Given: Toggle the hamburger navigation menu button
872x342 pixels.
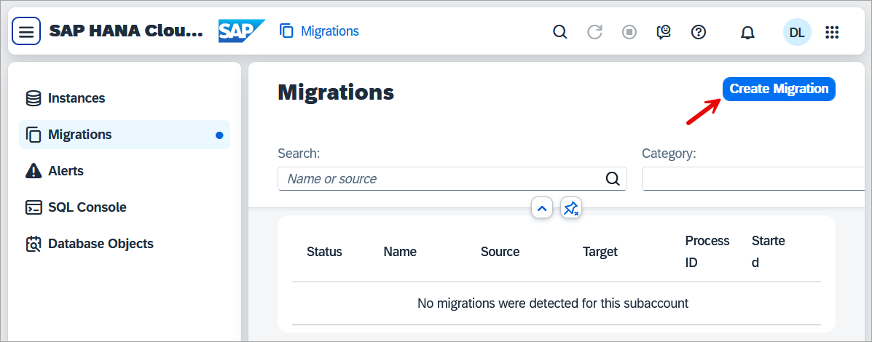Looking at the screenshot, I should (26, 31).
